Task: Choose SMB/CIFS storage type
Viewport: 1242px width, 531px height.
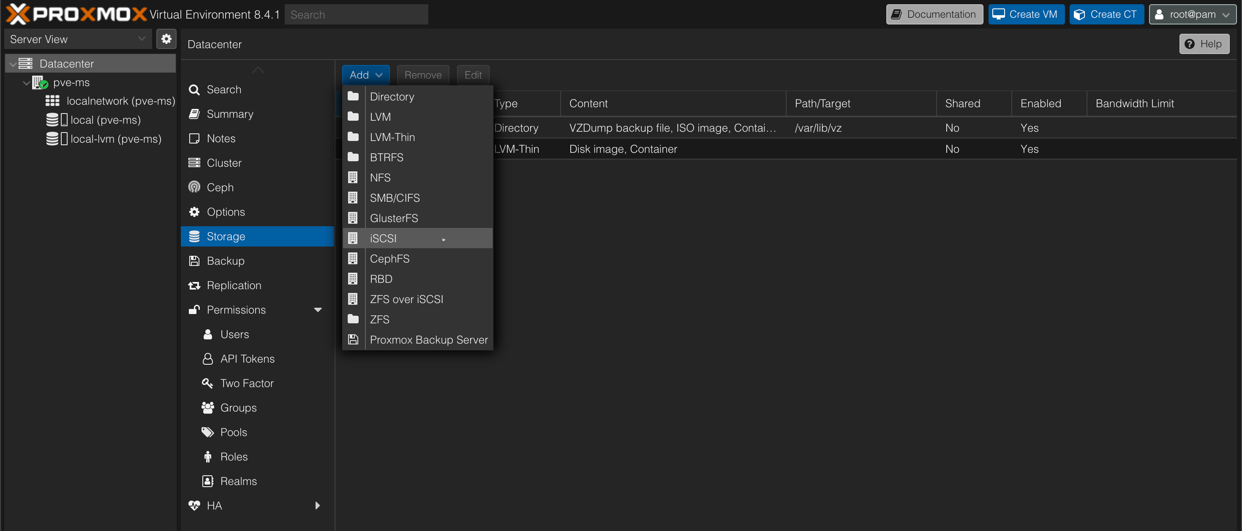Action: [417, 198]
